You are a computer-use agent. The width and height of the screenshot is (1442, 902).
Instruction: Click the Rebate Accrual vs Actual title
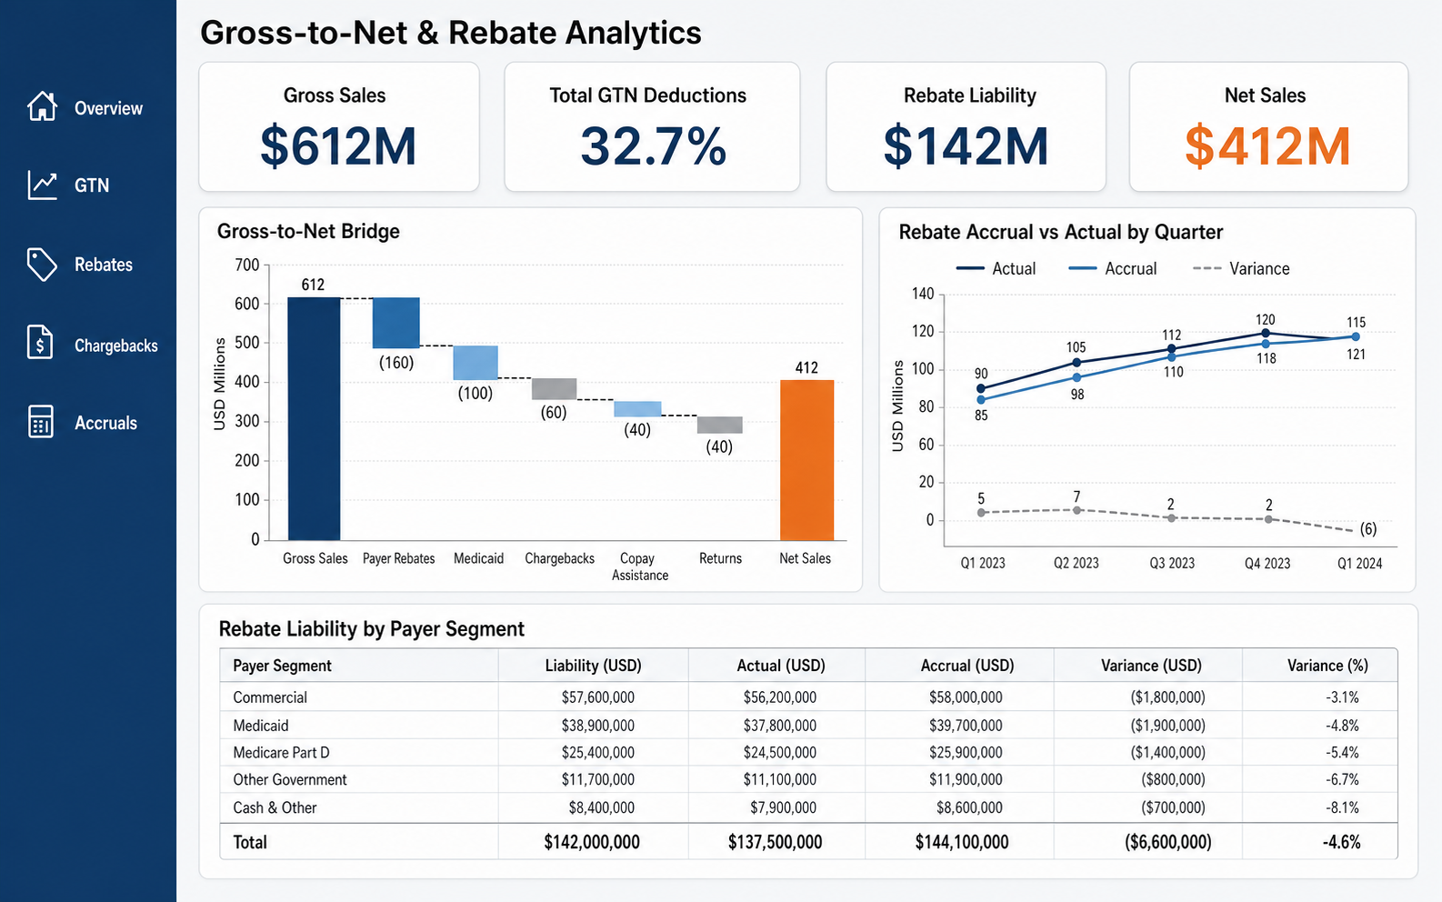click(x=1060, y=232)
